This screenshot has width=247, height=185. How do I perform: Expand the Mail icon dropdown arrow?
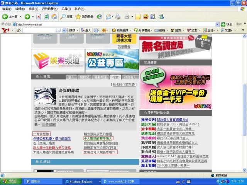(x=113, y=17)
